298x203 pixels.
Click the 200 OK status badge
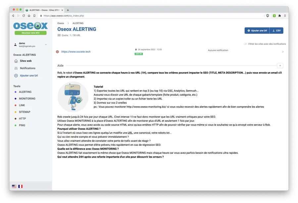pos(139,54)
